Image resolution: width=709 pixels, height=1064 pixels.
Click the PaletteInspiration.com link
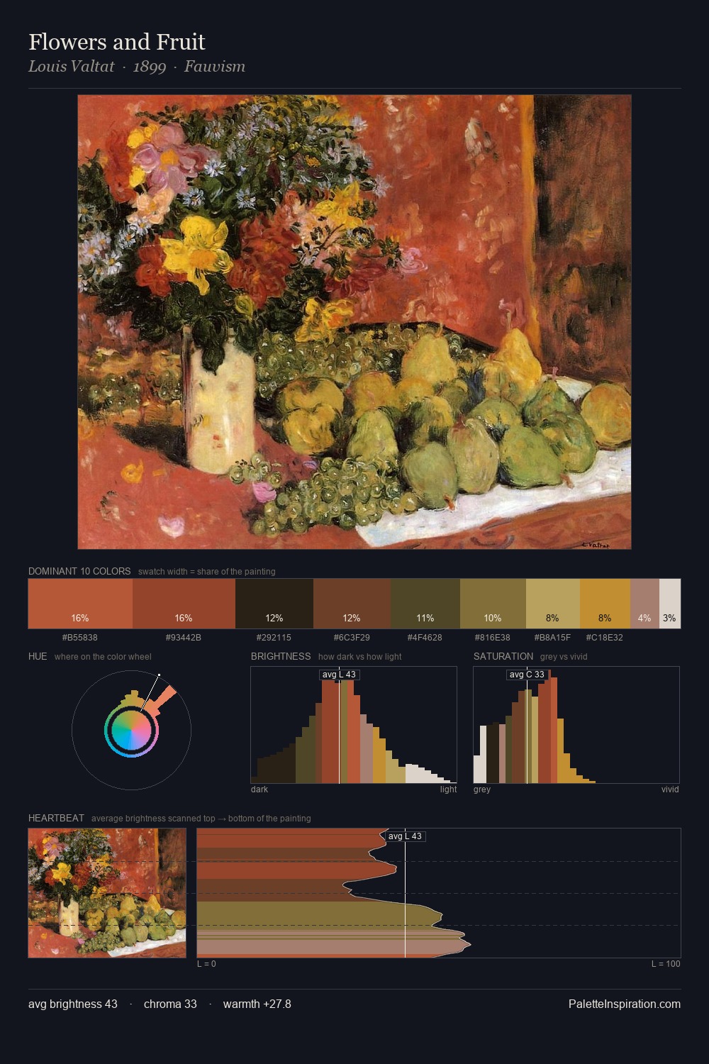(625, 1004)
